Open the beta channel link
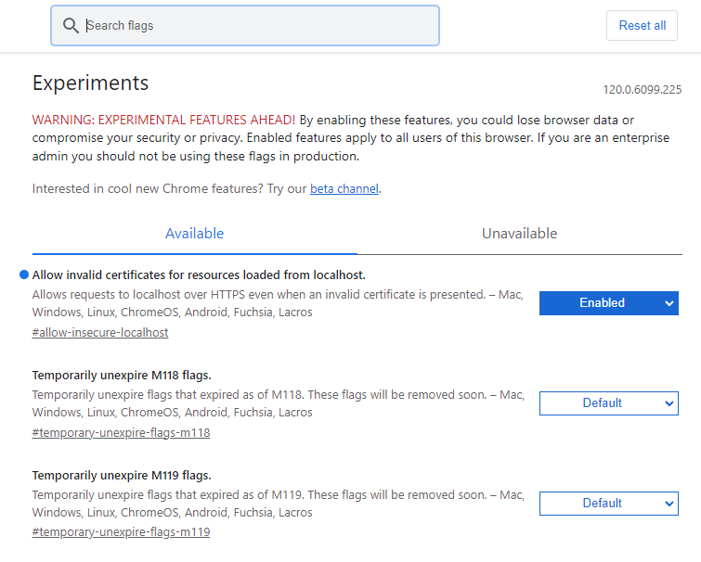 click(344, 188)
